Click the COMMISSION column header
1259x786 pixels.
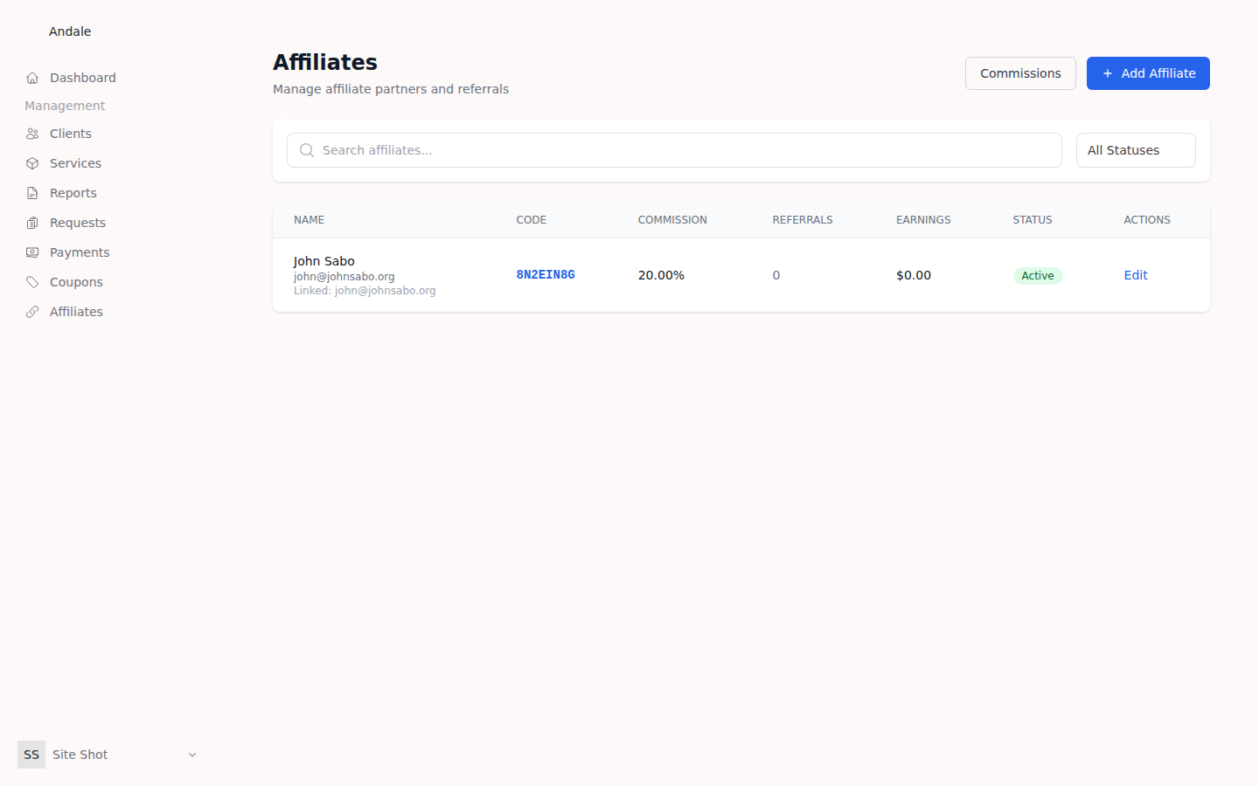pos(672,220)
